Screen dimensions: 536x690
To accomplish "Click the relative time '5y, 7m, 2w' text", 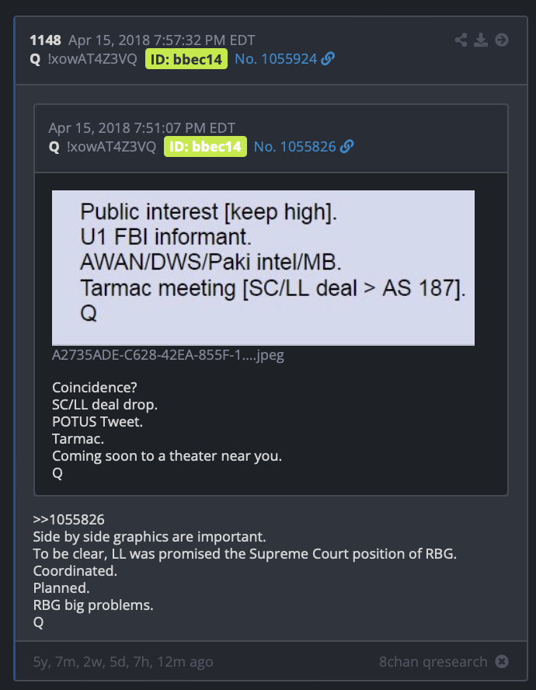I will pyautogui.click(x=124, y=661).
